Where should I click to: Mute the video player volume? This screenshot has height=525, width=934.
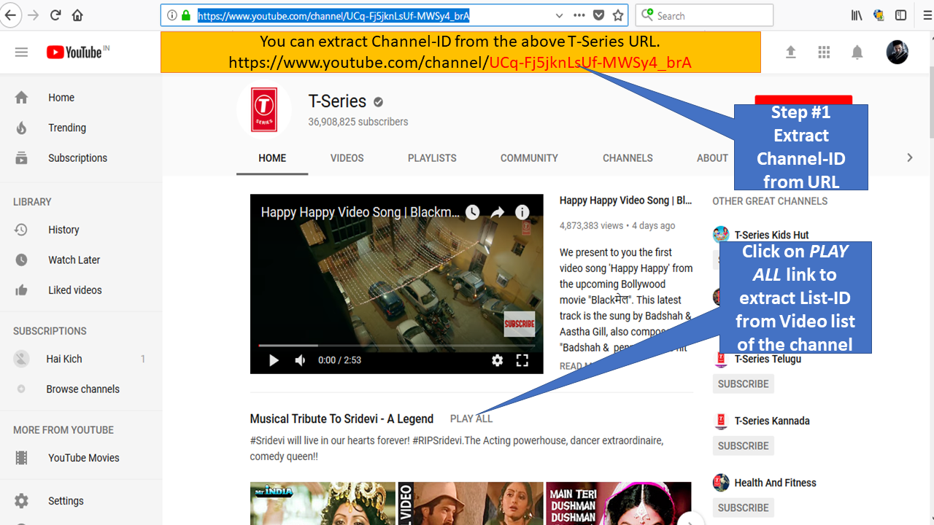click(x=300, y=360)
